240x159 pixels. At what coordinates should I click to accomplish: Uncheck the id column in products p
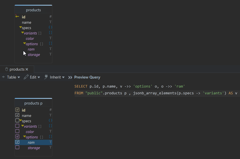[x=17, y=110]
